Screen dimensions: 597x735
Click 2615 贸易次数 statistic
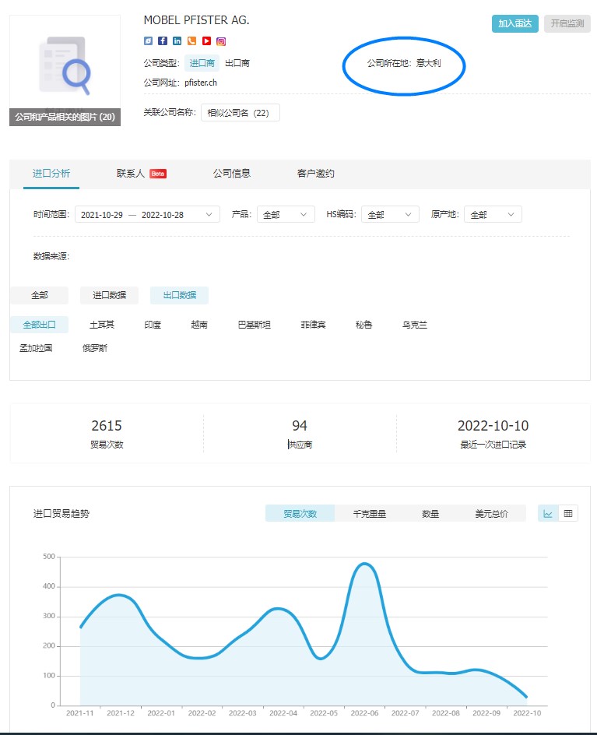coord(107,433)
